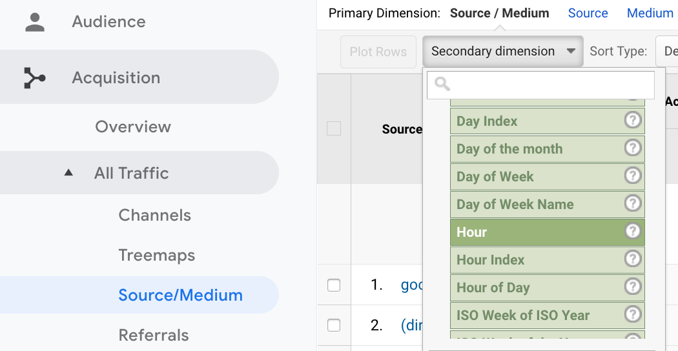Click the help icon for ISO Week of ISO Year

[633, 314]
